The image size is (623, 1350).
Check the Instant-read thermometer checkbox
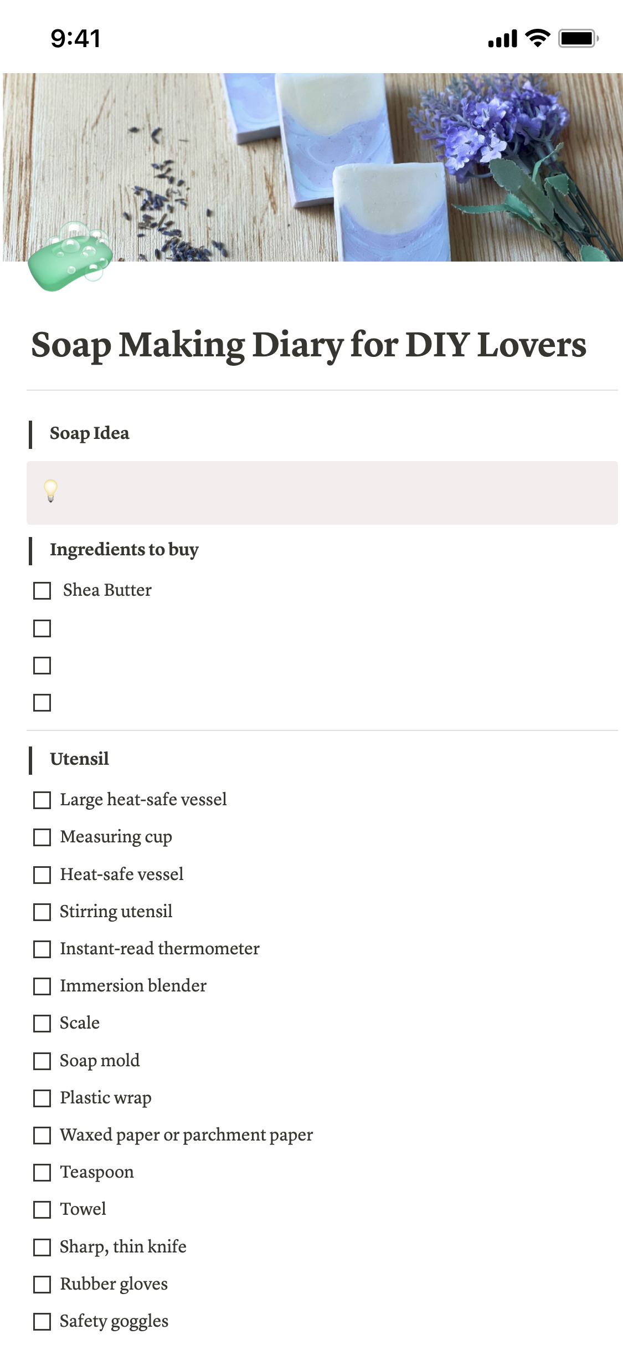point(42,949)
